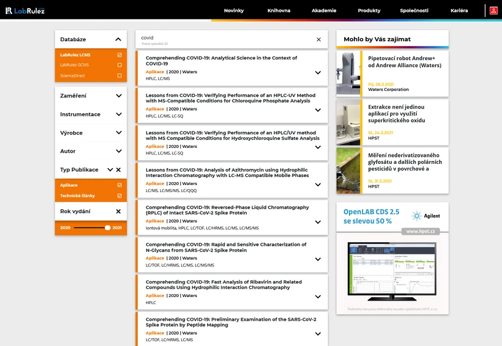Screen dimensions: 502x346
Task: Expand the Hydroxychloroquine Sulfate Analysis result
Action: [x=318, y=147]
